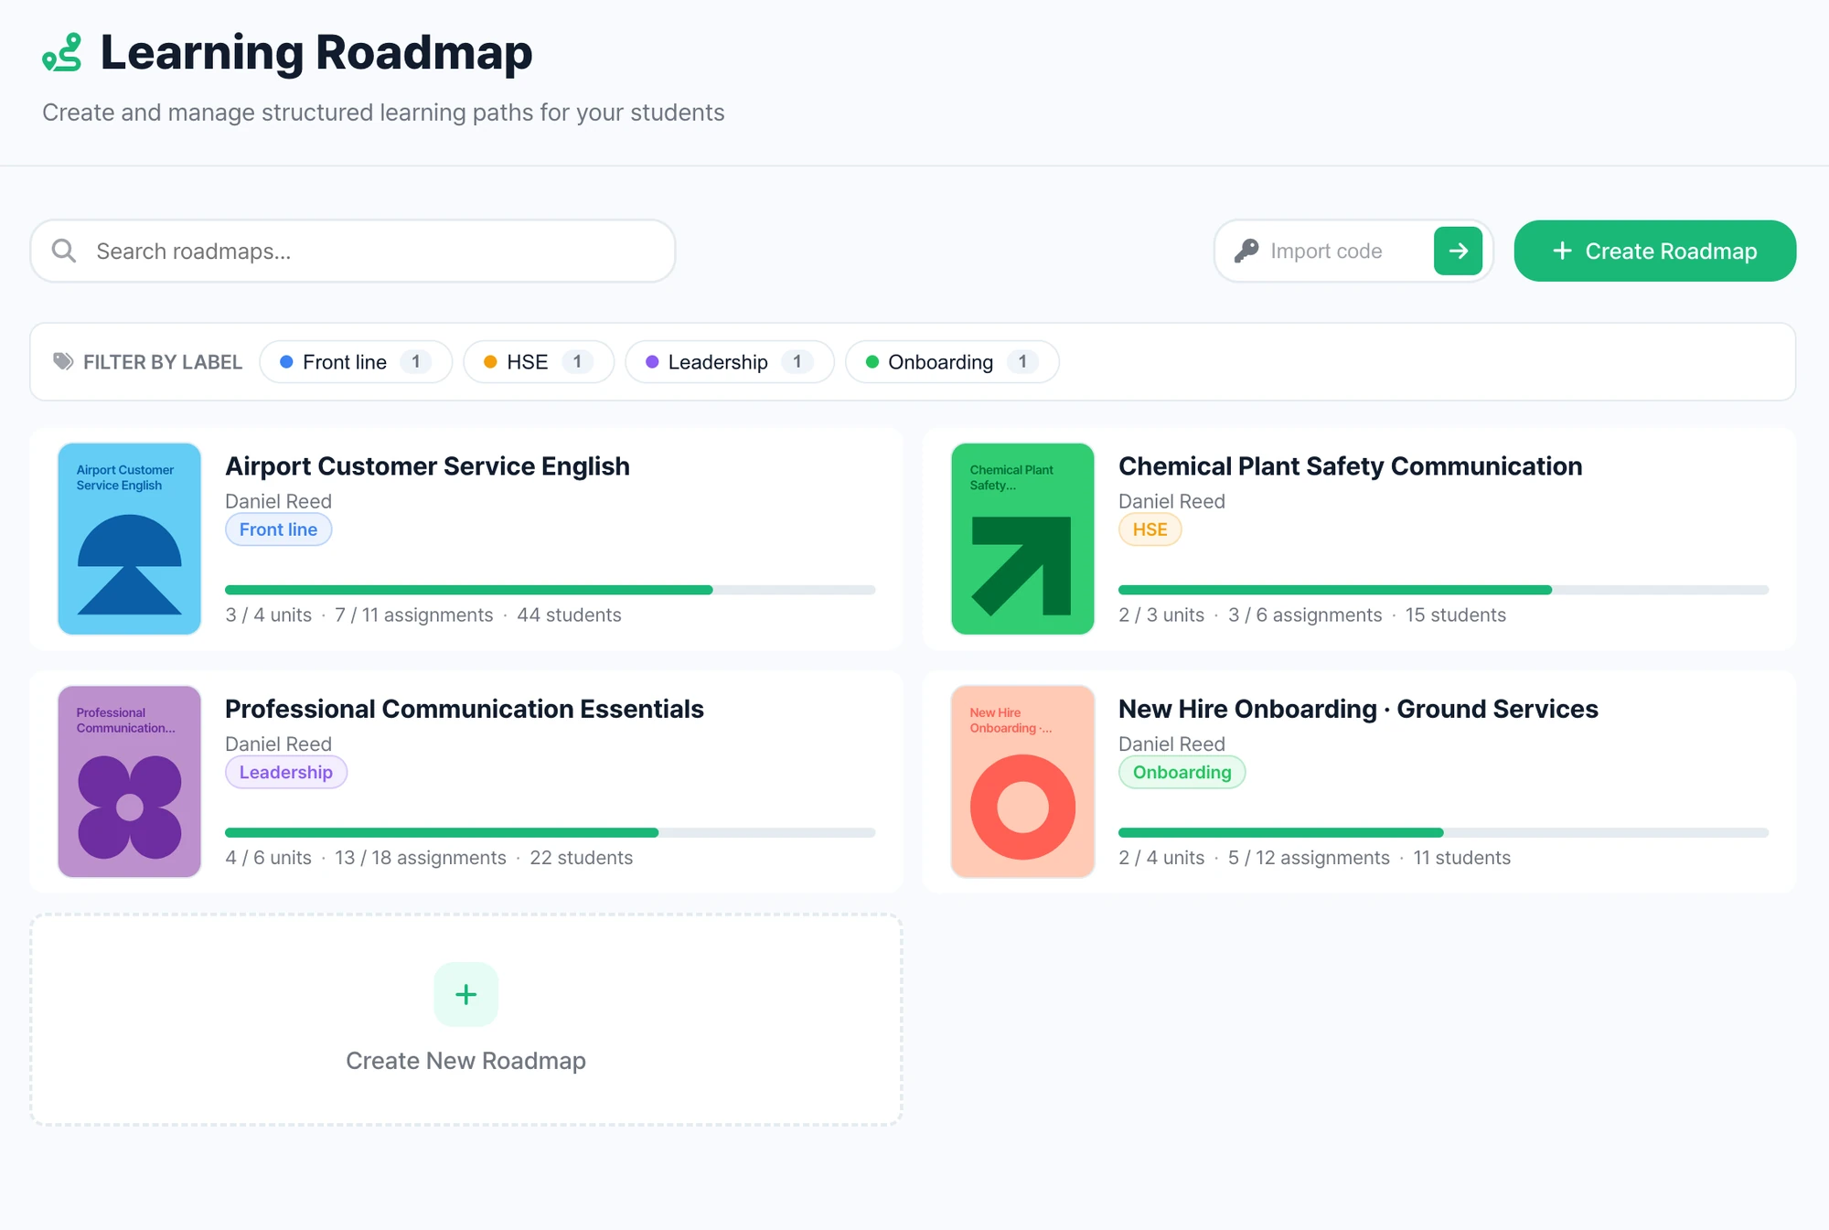Click '7 / 11 assignments' text
Viewport: 1829px width, 1230px height.
pyautogui.click(x=414, y=615)
